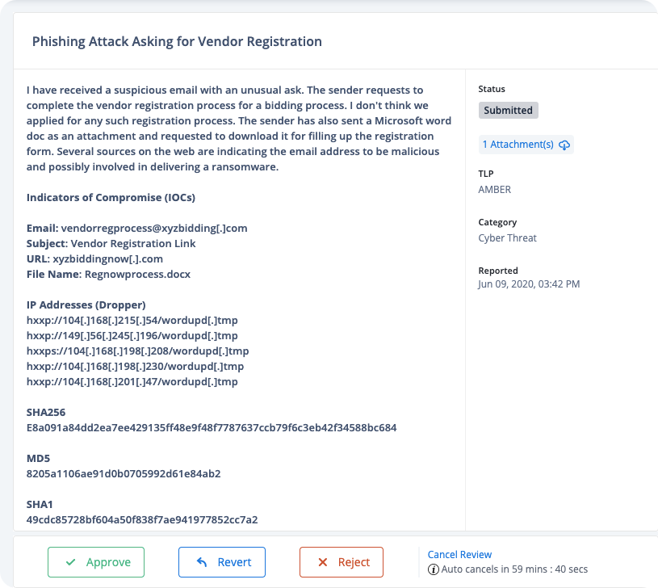Click the download cloud icon beside Attachment(s)
This screenshot has height=588, width=658.
(x=564, y=145)
